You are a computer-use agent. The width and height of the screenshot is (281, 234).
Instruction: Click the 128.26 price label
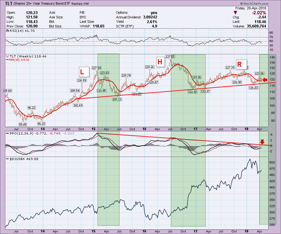[150, 67]
